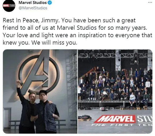
Task: Click the grey door in the left photo
Action: tap(7, 118)
